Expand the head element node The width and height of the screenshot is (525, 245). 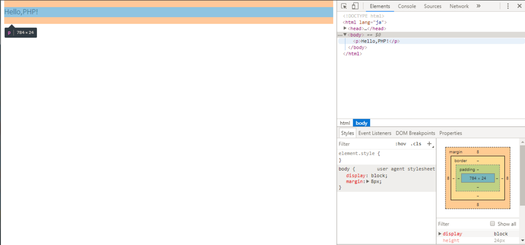click(x=345, y=29)
